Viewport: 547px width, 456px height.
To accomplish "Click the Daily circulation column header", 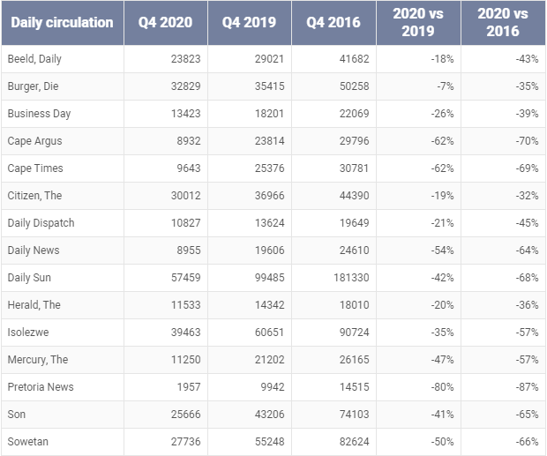I will click(62, 22).
